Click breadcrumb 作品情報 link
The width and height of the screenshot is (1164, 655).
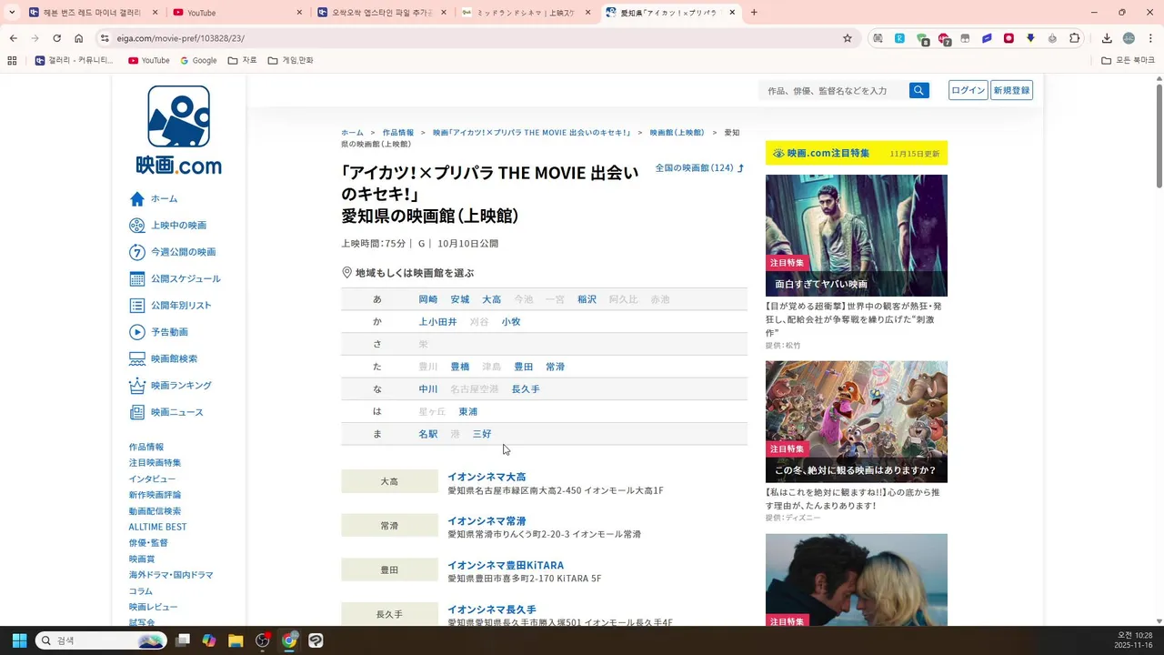coord(397,133)
